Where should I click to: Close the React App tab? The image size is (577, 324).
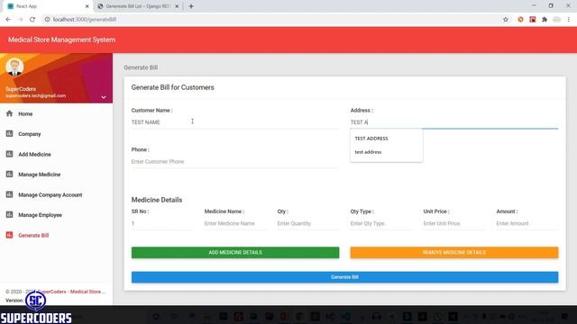pyautogui.click(x=87, y=6)
